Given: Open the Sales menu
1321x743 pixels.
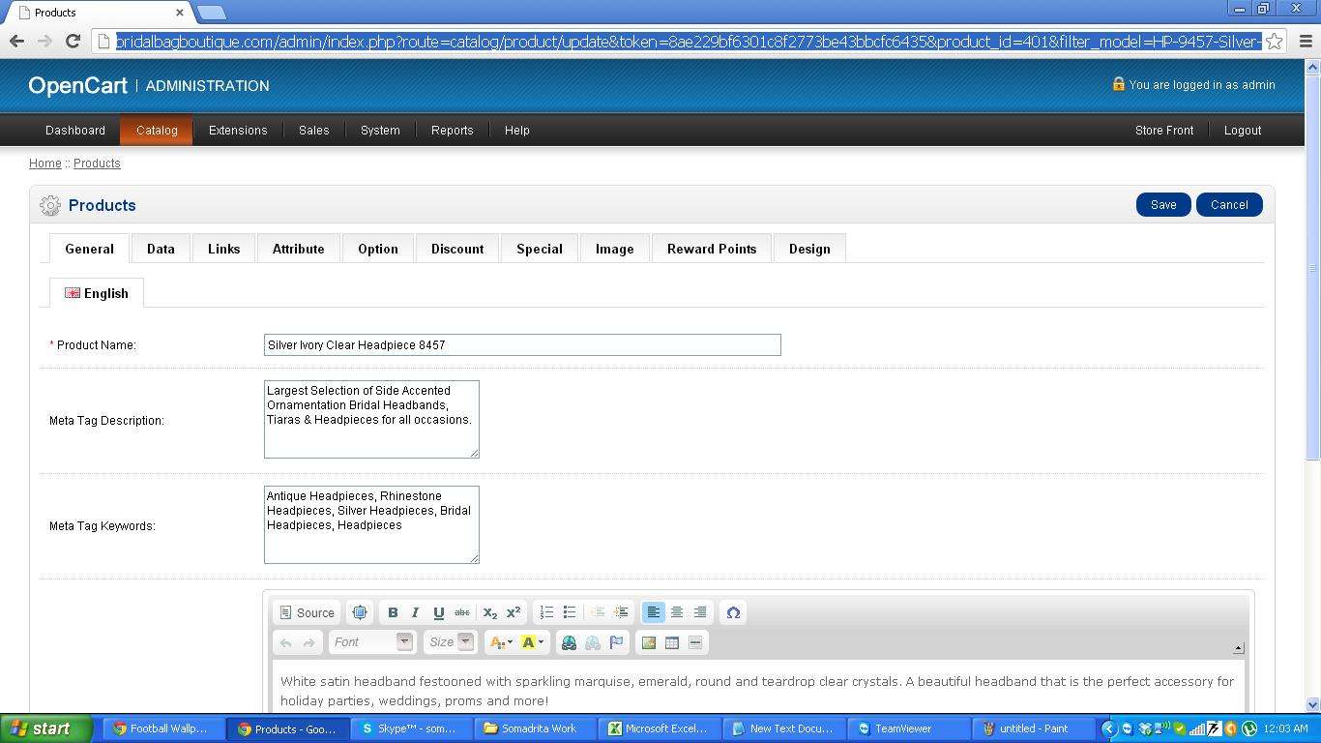Looking at the screenshot, I should (313, 130).
